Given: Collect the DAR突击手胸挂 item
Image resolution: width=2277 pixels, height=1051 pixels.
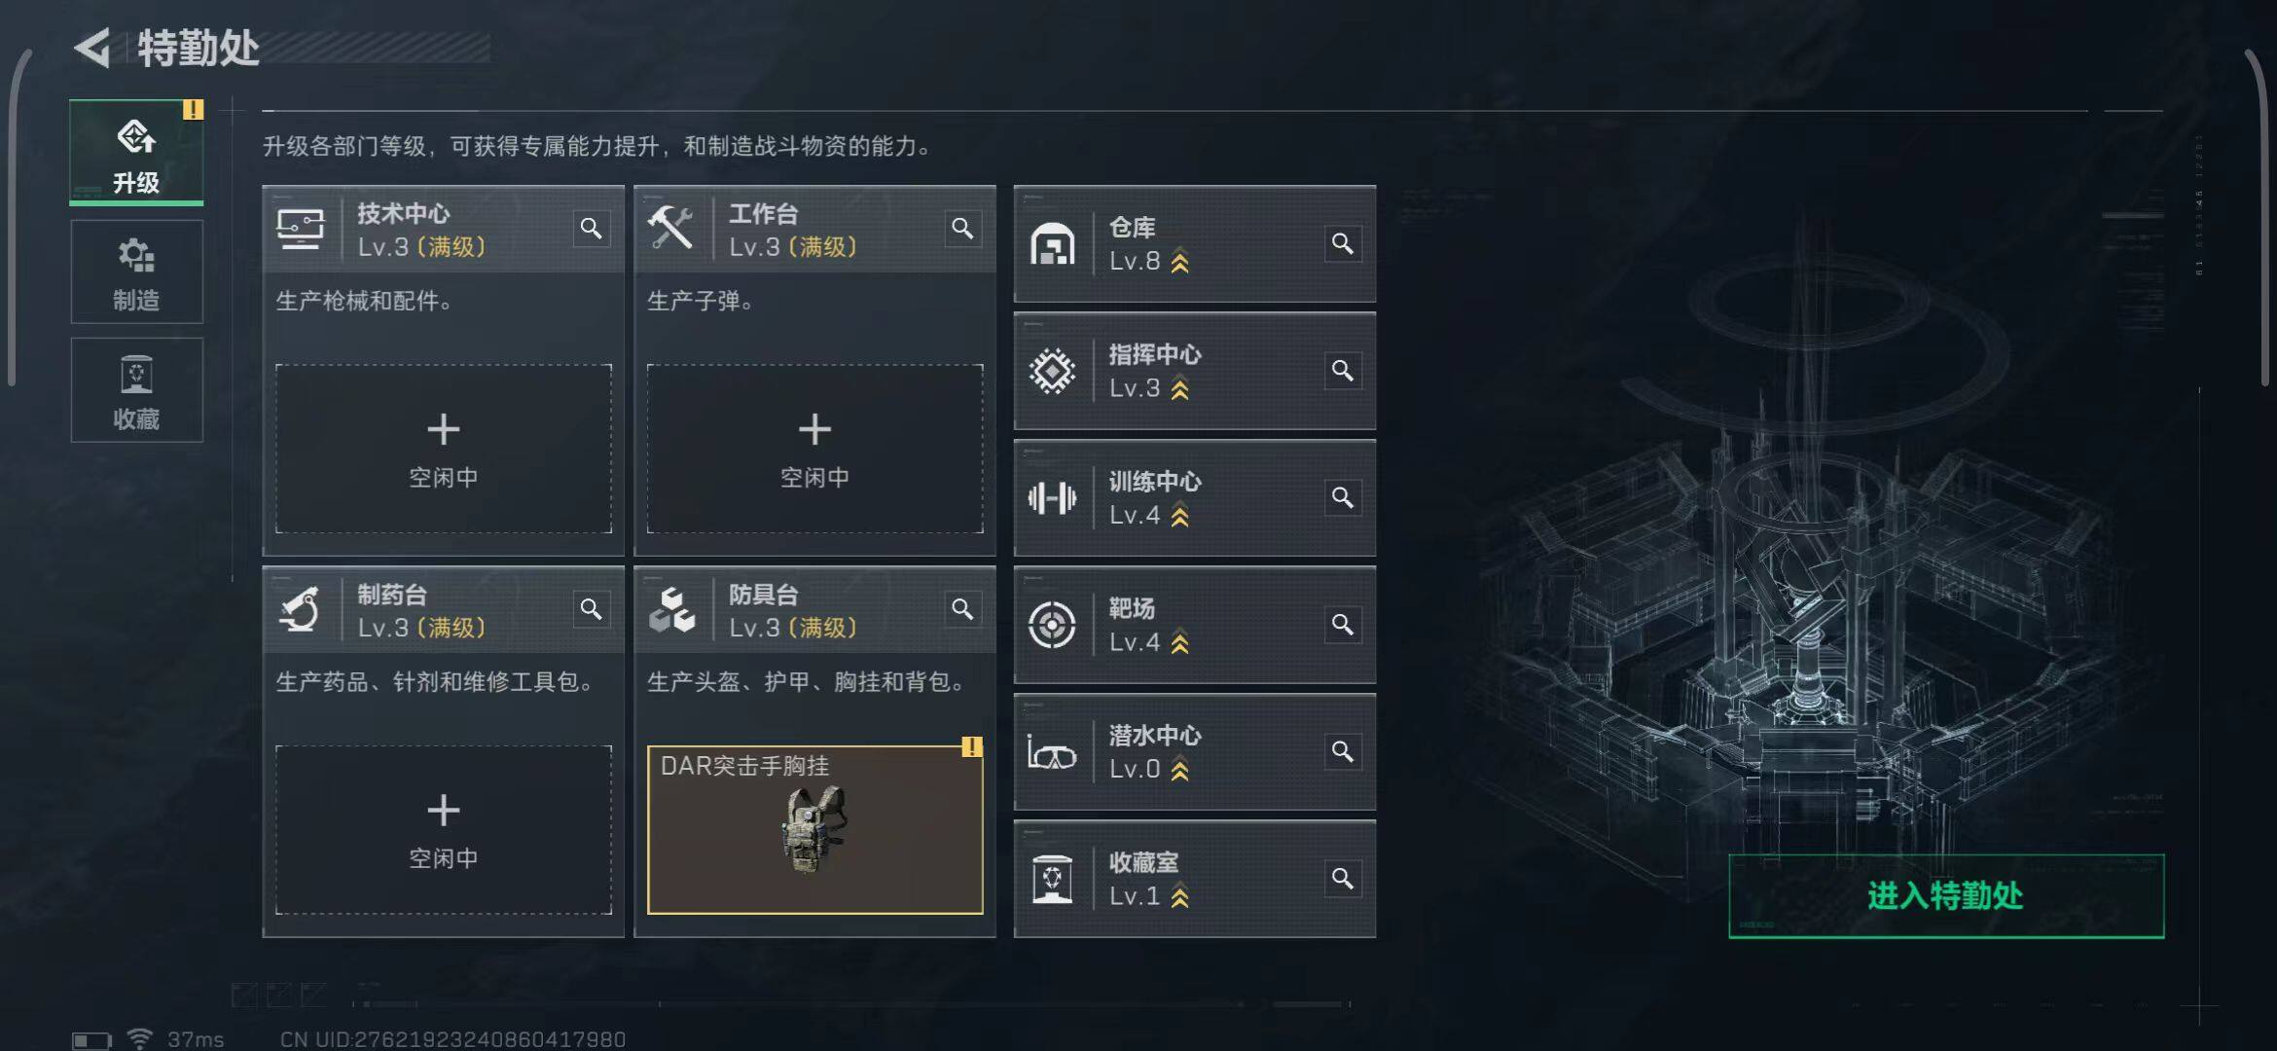Looking at the screenshot, I should (x=815, y=830).
